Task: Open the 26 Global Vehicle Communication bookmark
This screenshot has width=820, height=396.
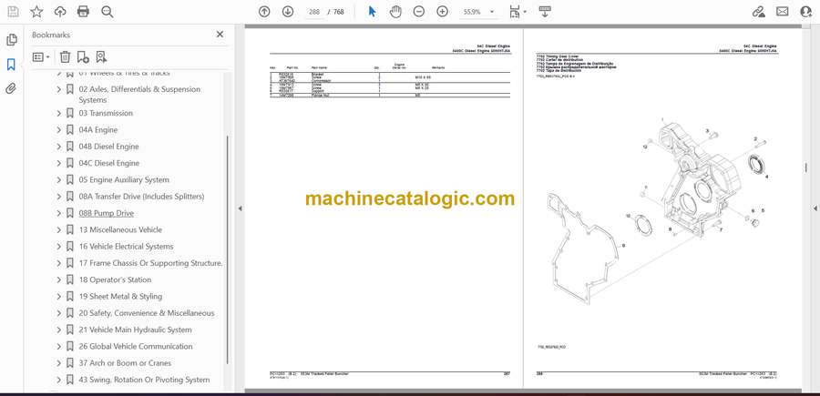Action: 136,346
